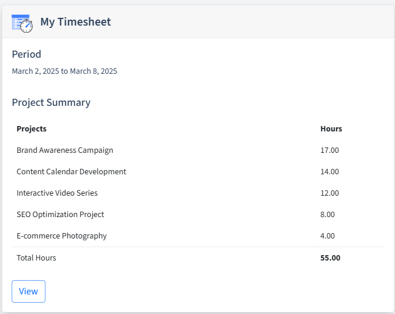Select SEO Optimization Project row
Image resolution: width=395 pixels, height=314 pixels.
coord(198,214)
